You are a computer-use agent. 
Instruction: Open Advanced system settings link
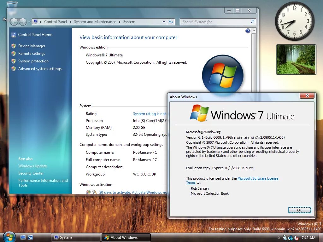tap(40, 69)
